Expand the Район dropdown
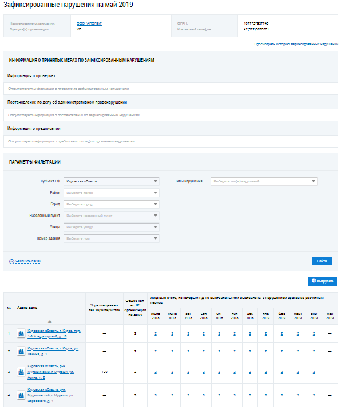This screenshot has height=410, width=345. click(x=111, y=193)
